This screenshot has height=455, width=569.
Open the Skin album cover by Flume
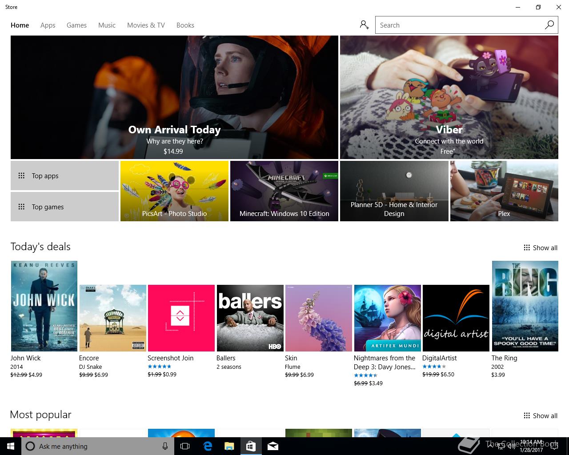pyautogui.click(x=318, y=318)
